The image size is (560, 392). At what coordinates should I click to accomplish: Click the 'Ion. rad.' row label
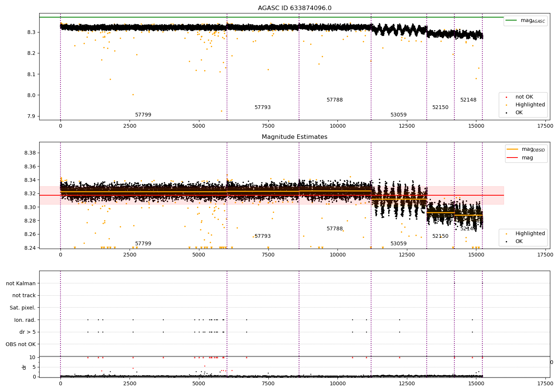tap(25, 320)
